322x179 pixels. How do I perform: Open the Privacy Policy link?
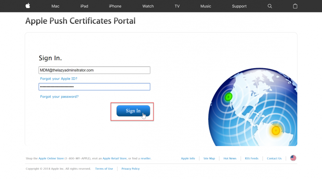tap(131, 169)
